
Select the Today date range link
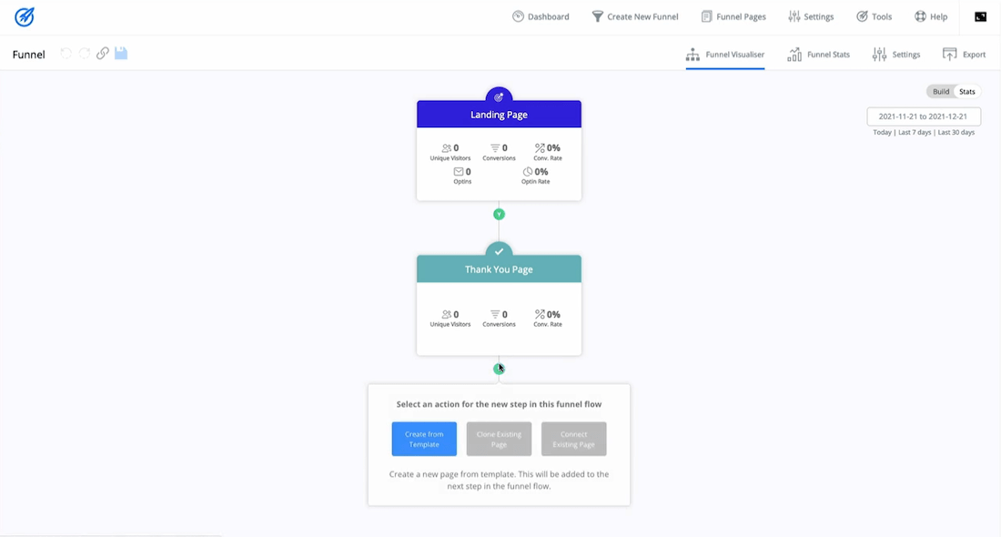(x=883, y=132)
